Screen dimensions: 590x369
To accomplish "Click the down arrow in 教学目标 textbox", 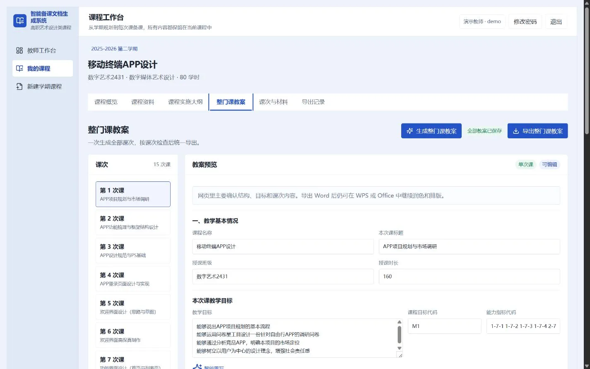I will (x=400, y=349).
